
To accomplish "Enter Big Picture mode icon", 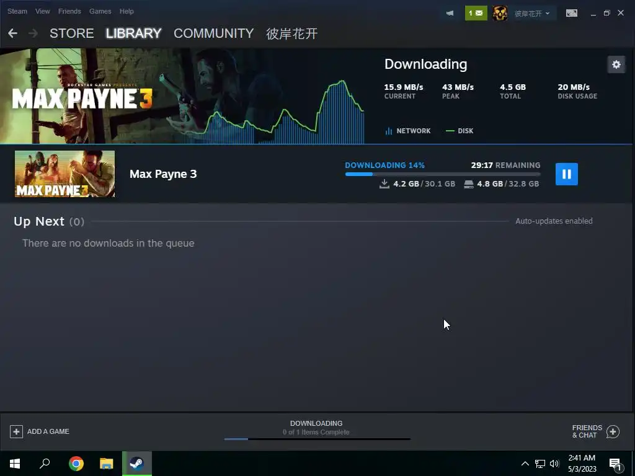I will coord(571,14).
